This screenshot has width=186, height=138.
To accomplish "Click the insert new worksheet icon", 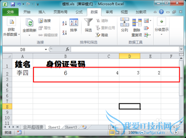I will [x=84, y=127].
